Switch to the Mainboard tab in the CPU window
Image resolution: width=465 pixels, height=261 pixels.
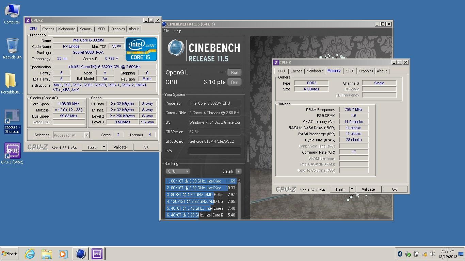tap(67, 29)
